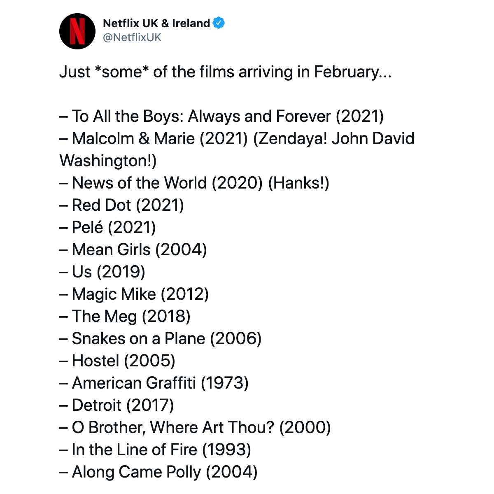Click 'Snakes on a Plane (2006)' entry
Image resolution: width=494 pixels, height=494 pixels.
(x=161, y=339)
